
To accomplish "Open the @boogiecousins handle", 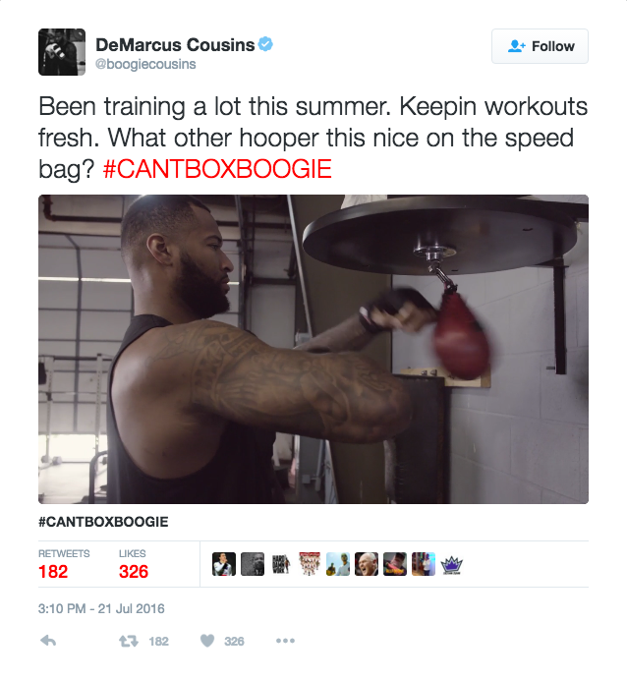I will point(145,64).
